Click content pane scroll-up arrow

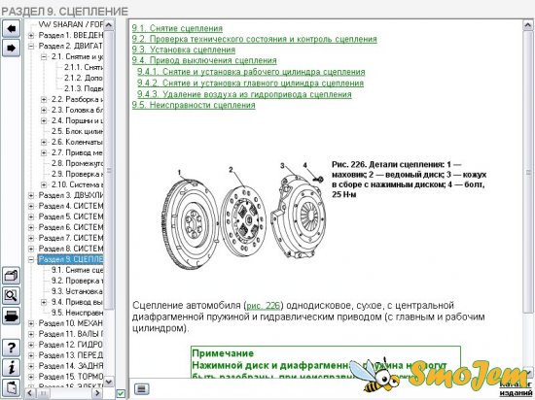(528, 25)
